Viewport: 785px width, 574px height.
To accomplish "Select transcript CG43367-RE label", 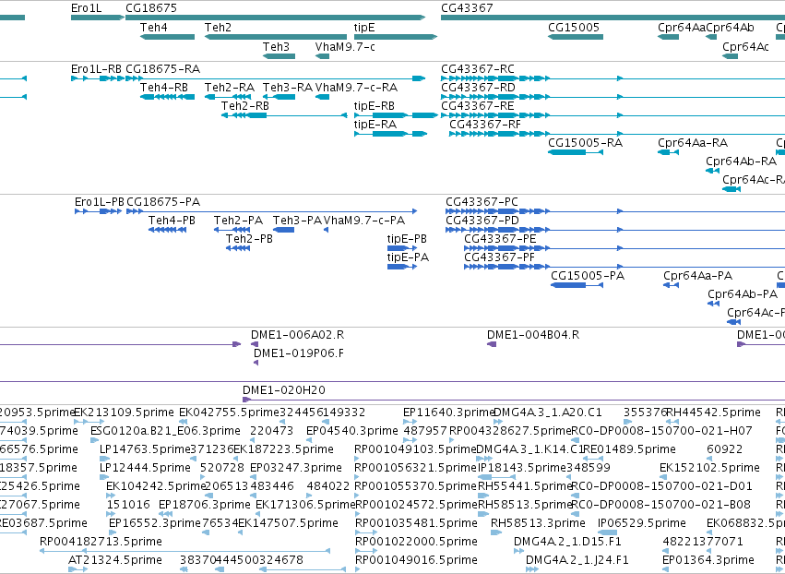I will pos(478,106).
